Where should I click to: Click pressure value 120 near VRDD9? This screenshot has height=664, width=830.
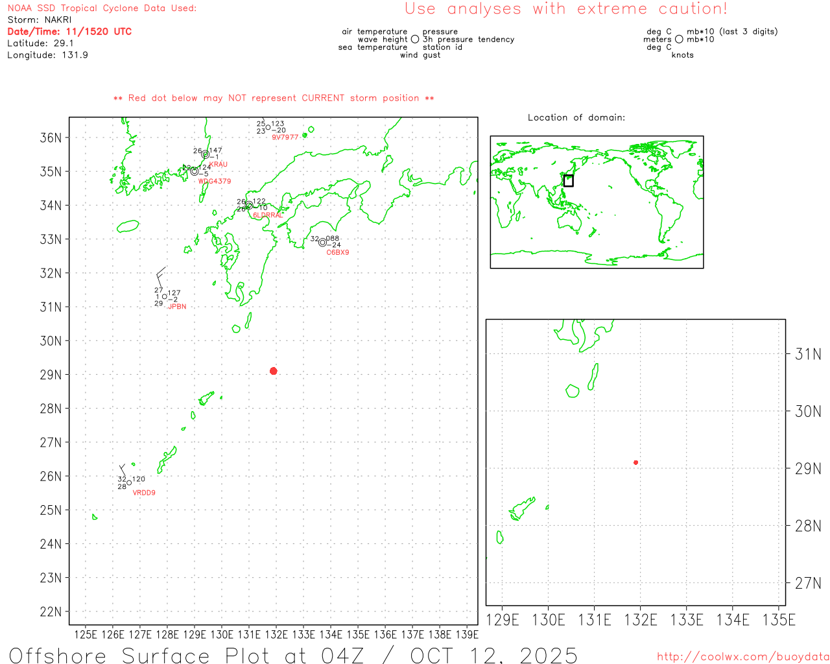(x=139, y=479)
